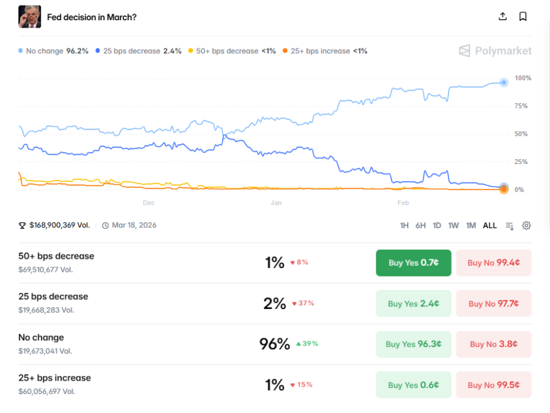The width and height of the screenshot is (550, 413).
Task: Click the ALL timeframe selector
Action: (489, 225)
